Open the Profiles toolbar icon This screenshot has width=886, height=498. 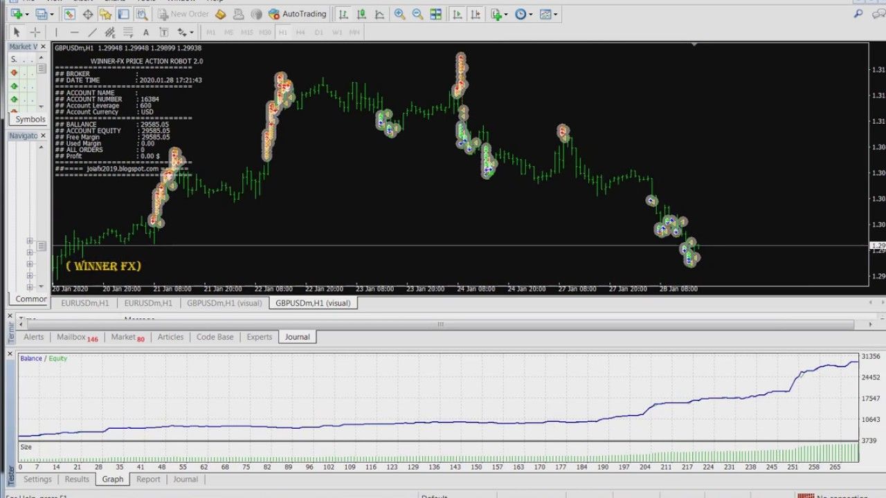pyautogui.click(x=40, y=14)
